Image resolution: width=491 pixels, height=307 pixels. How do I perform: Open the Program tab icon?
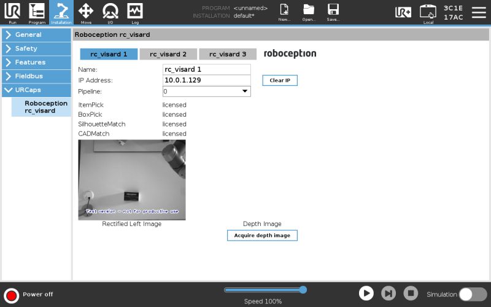(37, 12)
